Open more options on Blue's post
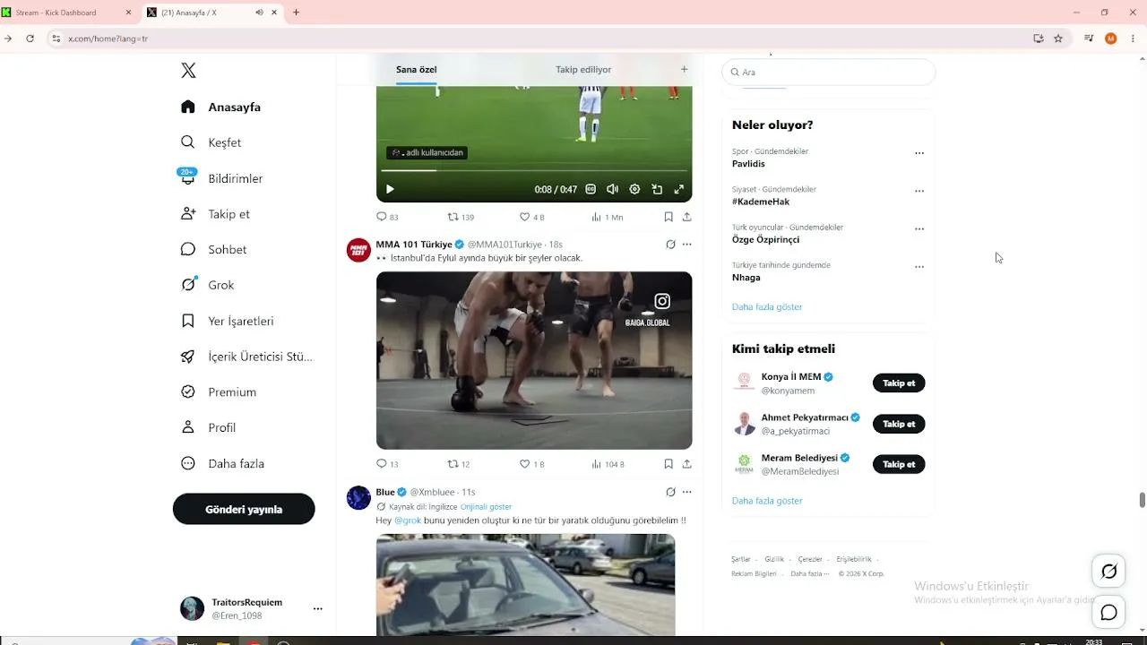1147x645 pixels. [x=687, y=492]
